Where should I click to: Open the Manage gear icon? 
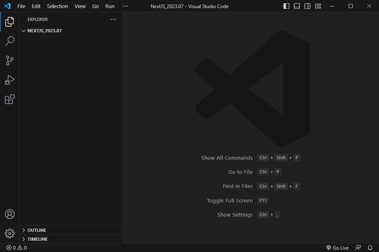tap(9, 233)
